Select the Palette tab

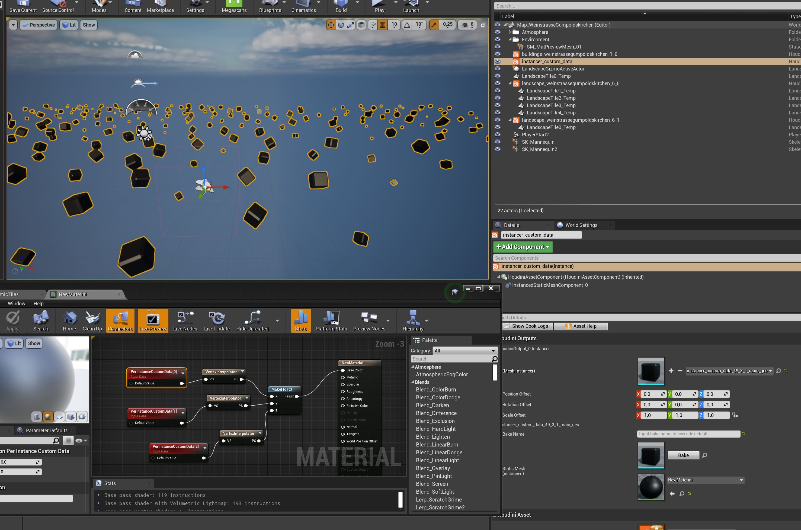coord(441,340)
